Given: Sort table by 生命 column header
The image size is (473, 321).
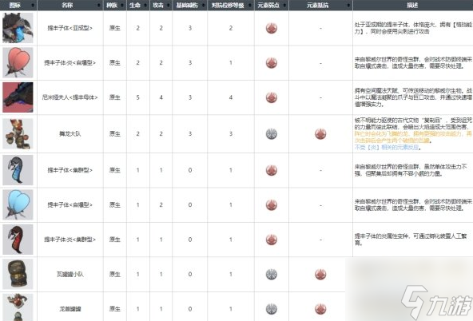Looking at the screenshot, I should pyautogui.click(x=138, y=5).
